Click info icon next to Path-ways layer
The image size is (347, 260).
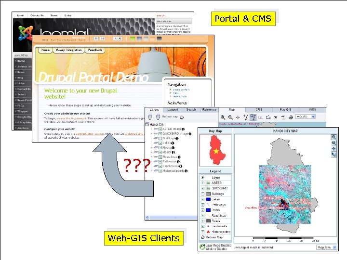[178, 162]
